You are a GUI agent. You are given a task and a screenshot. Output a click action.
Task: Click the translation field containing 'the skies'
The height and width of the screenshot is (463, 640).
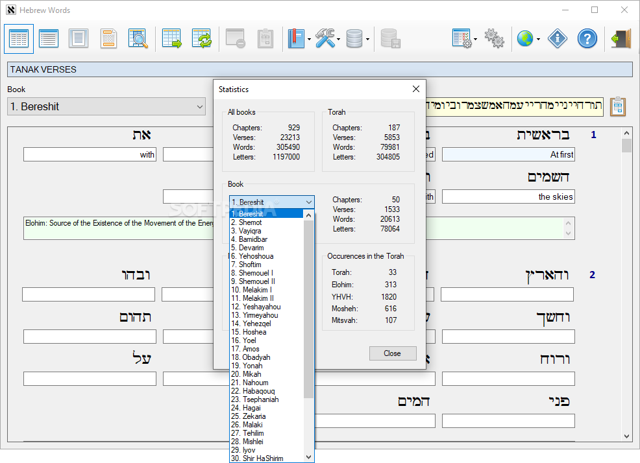coord(509,196)
